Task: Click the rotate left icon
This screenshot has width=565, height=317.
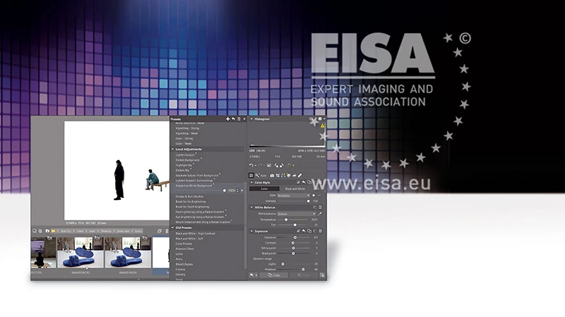Action: [x=277, y=166]
